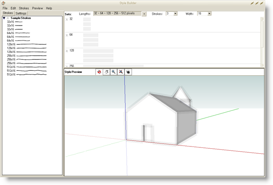Select the Orbit tool in Style Preview

(99, 72)
